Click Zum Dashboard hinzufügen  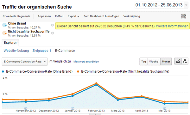click(101, 16)
